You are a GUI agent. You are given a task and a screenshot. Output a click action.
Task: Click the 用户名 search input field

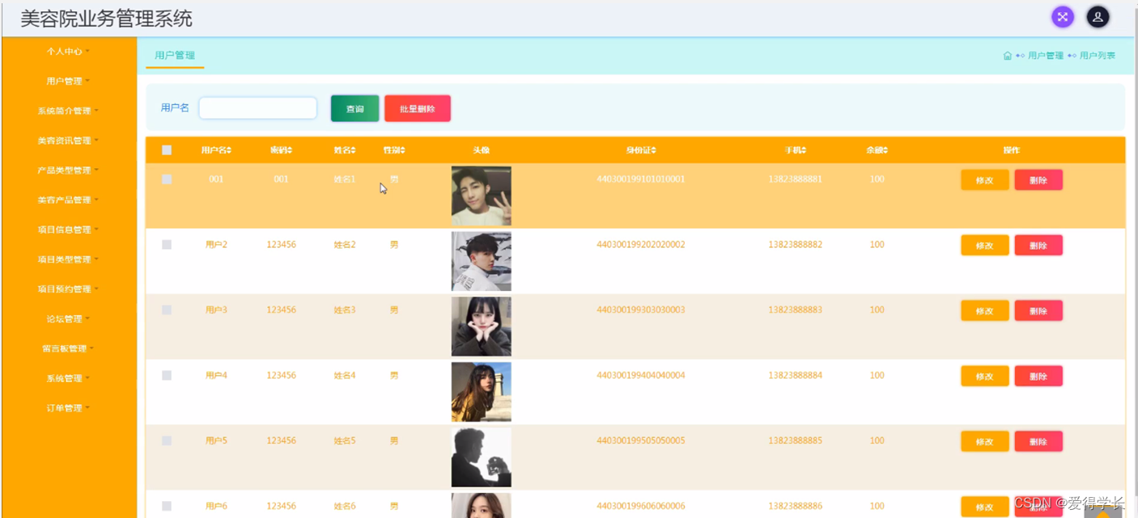point(258,108)
